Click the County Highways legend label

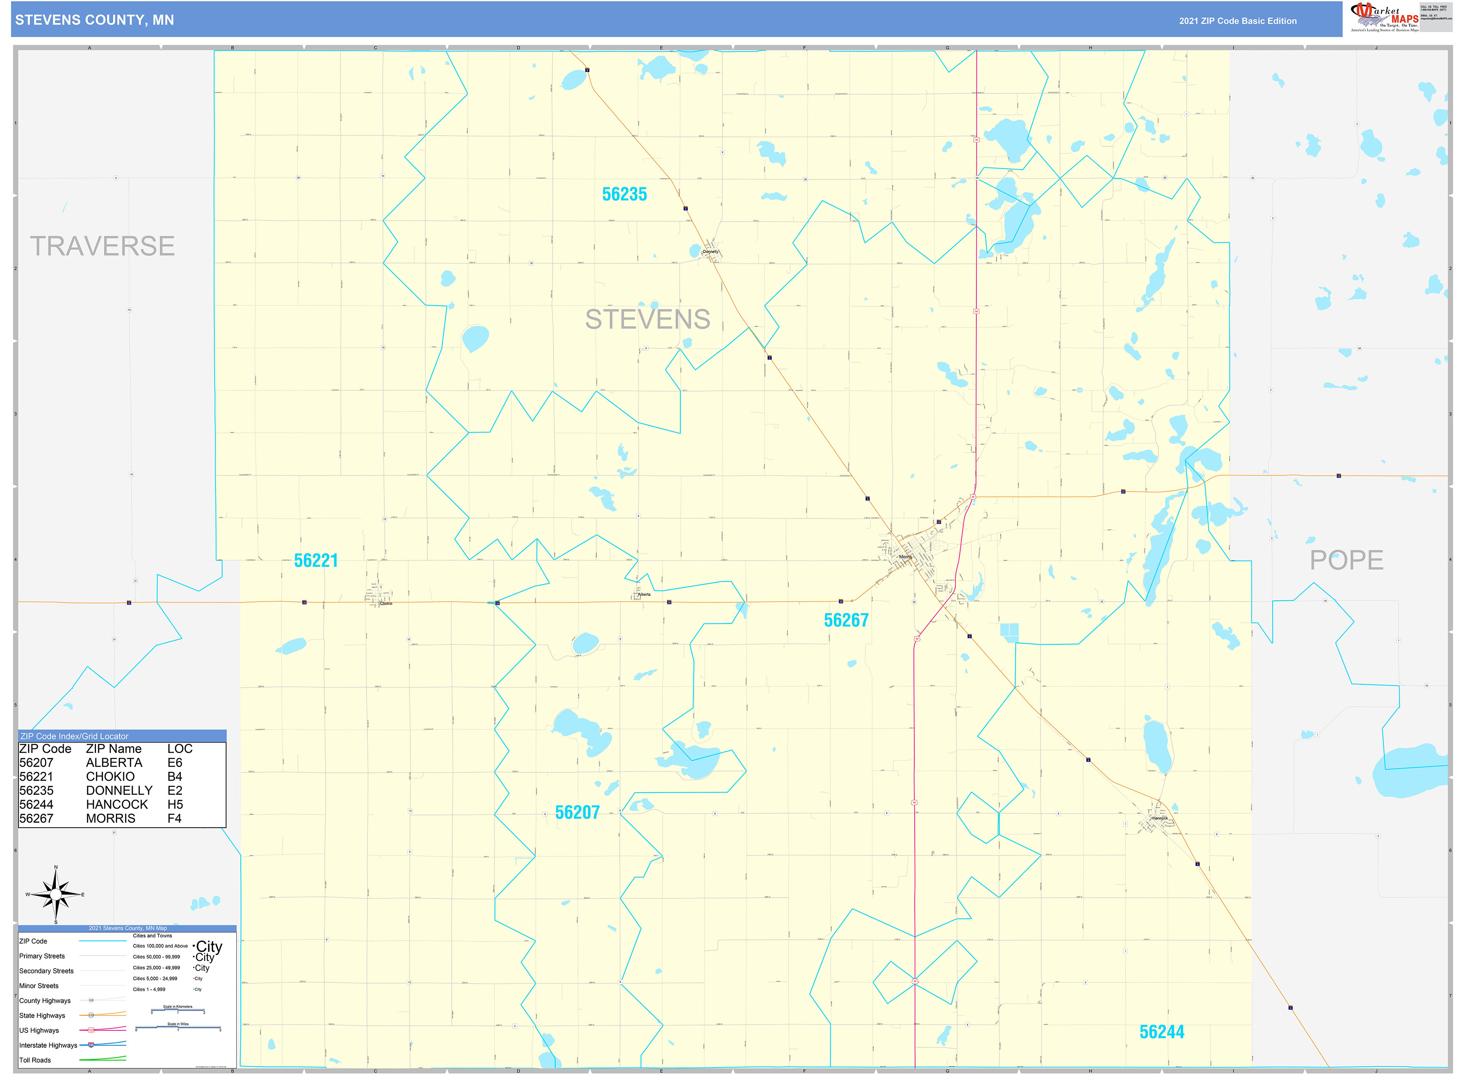45,1001
